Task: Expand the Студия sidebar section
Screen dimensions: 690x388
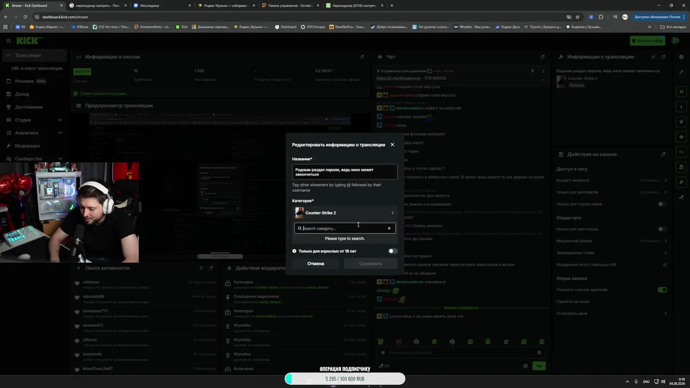Action: click(34, 120)
